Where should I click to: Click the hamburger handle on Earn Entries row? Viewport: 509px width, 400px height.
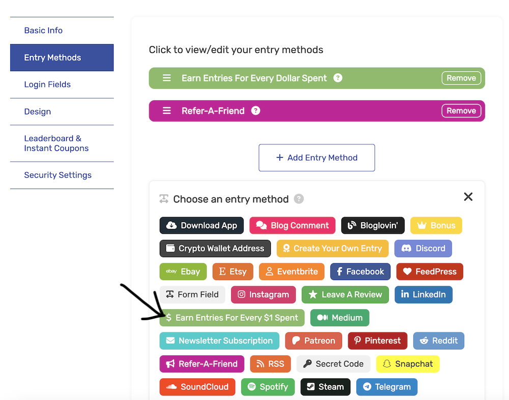(x=166, y=78)
